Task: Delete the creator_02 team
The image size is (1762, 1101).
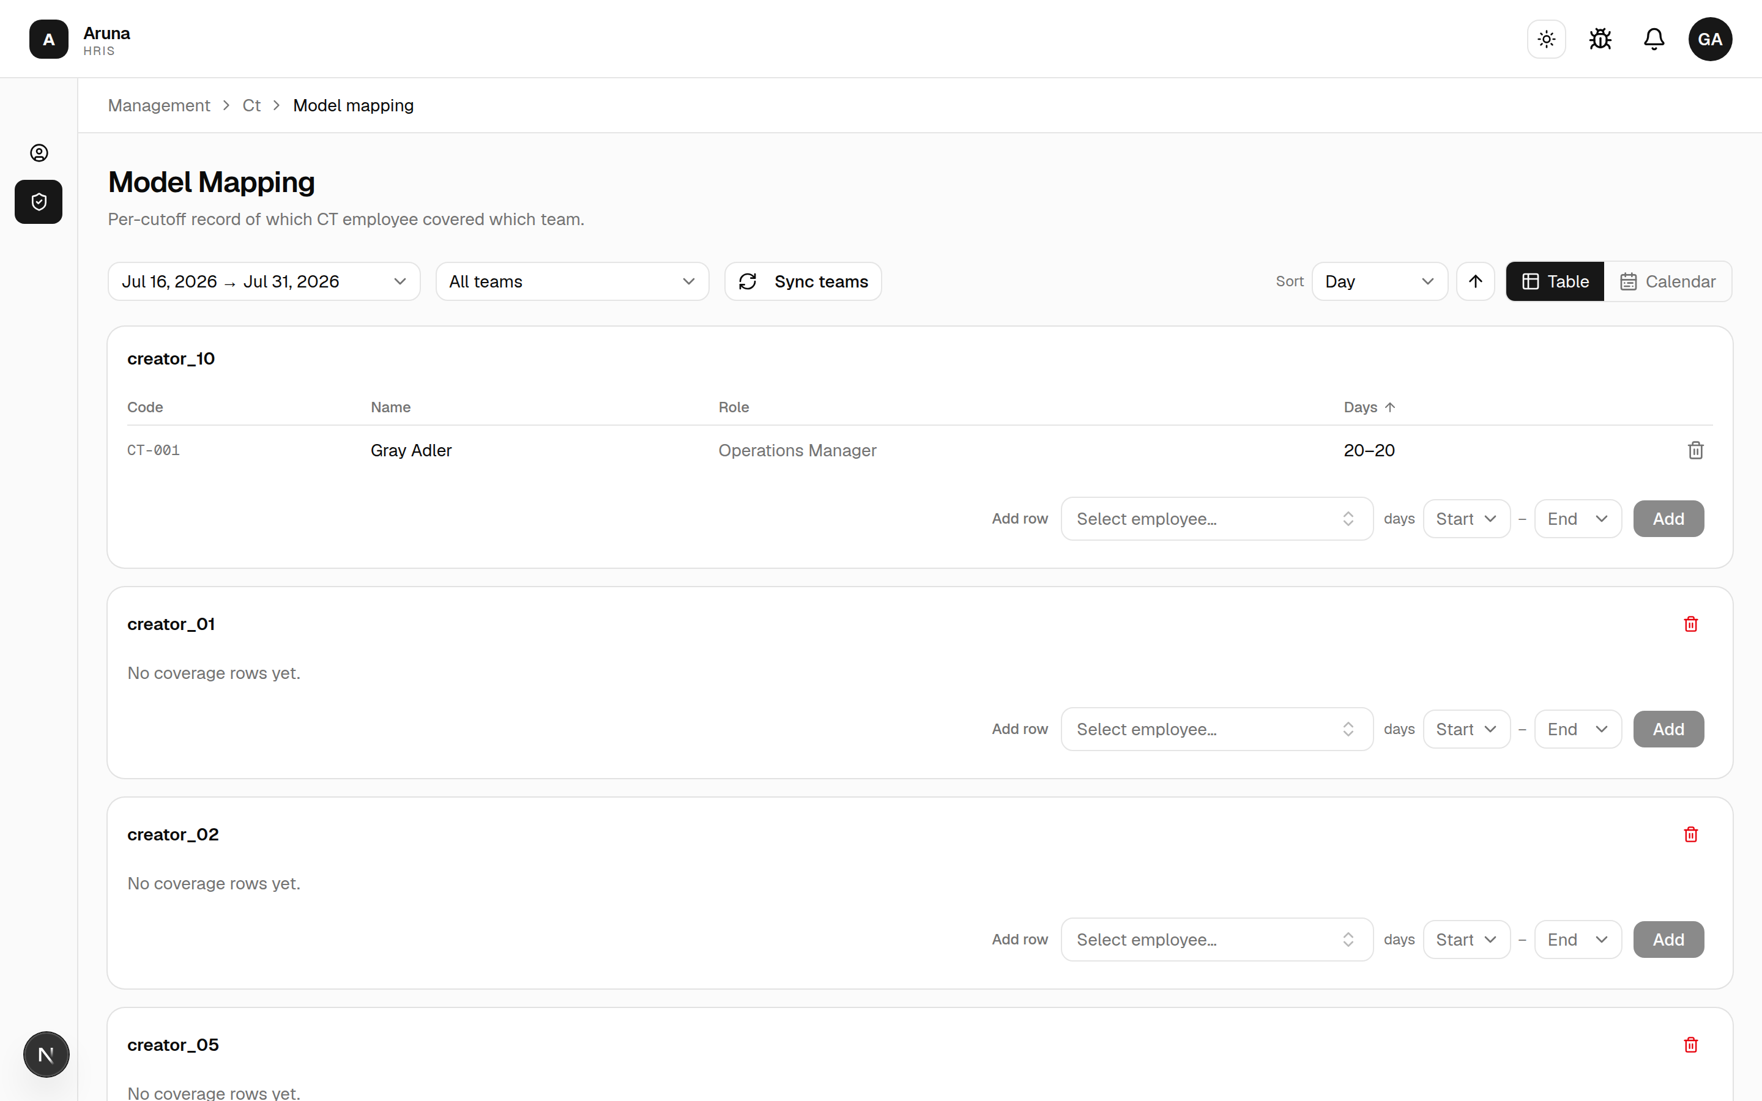Action: [1692, 835]
